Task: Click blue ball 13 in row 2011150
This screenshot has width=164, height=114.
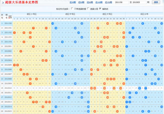Action: point(52,23)
